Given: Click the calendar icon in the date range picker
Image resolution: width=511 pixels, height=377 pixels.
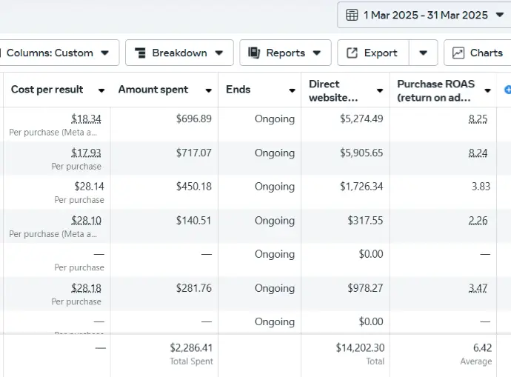Looking at the screenshot, I should (x=352, y=15).
